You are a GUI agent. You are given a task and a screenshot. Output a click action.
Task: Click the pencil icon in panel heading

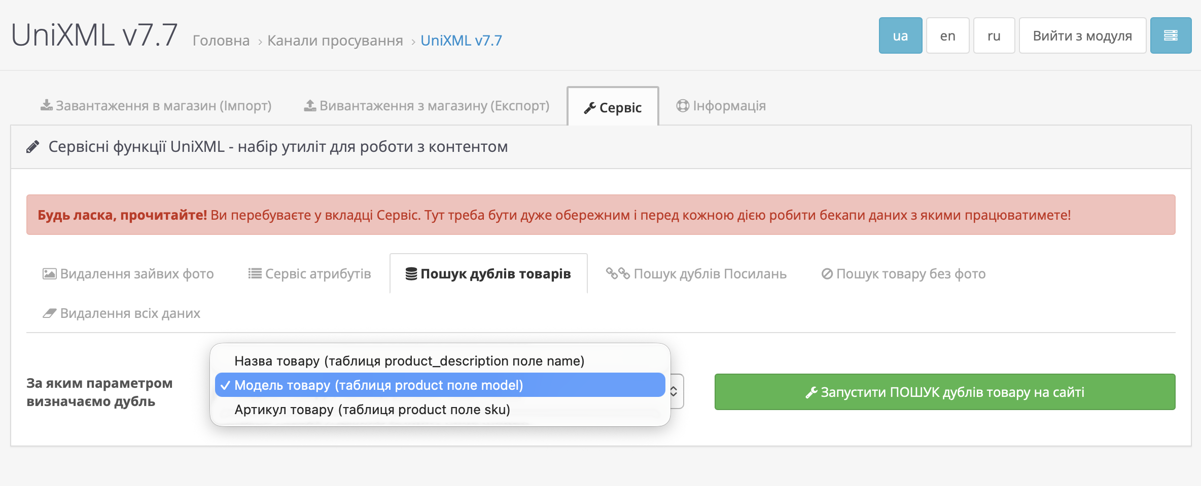(32, 147)
